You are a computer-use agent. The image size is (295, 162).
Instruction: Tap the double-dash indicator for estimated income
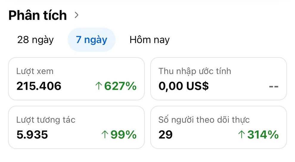pos(274,86)
